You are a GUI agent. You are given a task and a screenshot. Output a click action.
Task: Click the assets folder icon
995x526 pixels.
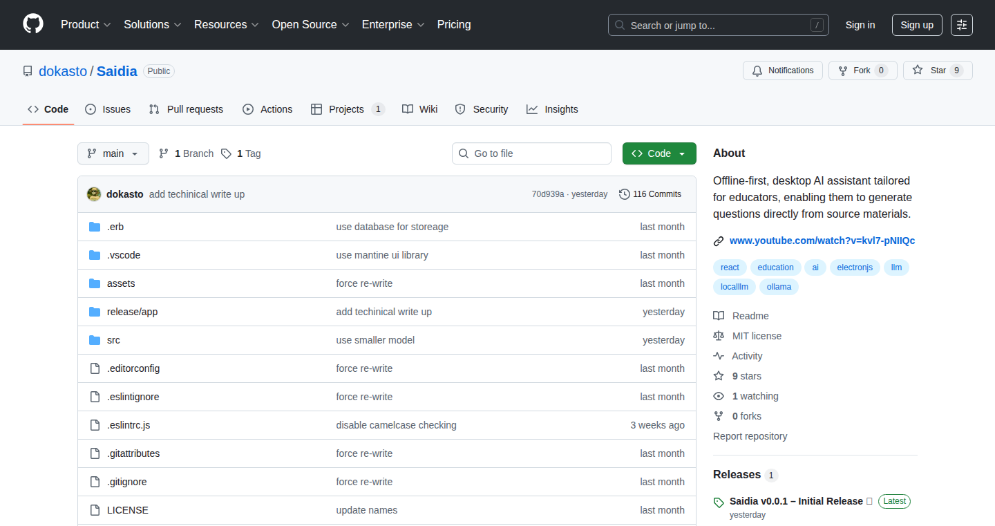(95, 283)
